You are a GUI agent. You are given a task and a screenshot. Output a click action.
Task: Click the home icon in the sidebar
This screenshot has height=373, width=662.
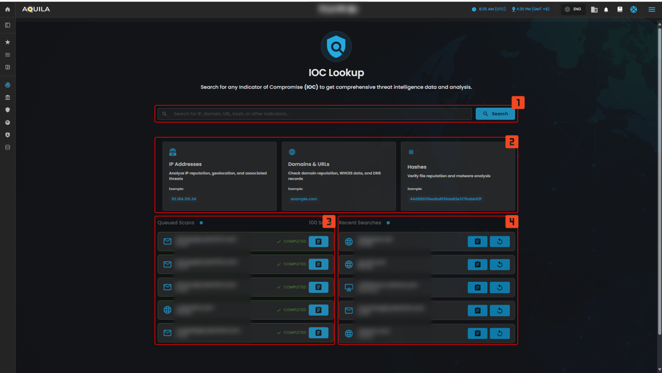(x=7, y=9)
